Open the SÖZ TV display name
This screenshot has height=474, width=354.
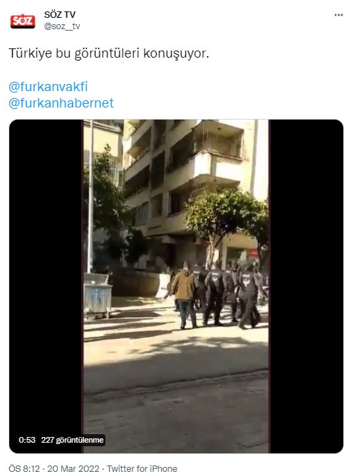(x=60, y=14)
